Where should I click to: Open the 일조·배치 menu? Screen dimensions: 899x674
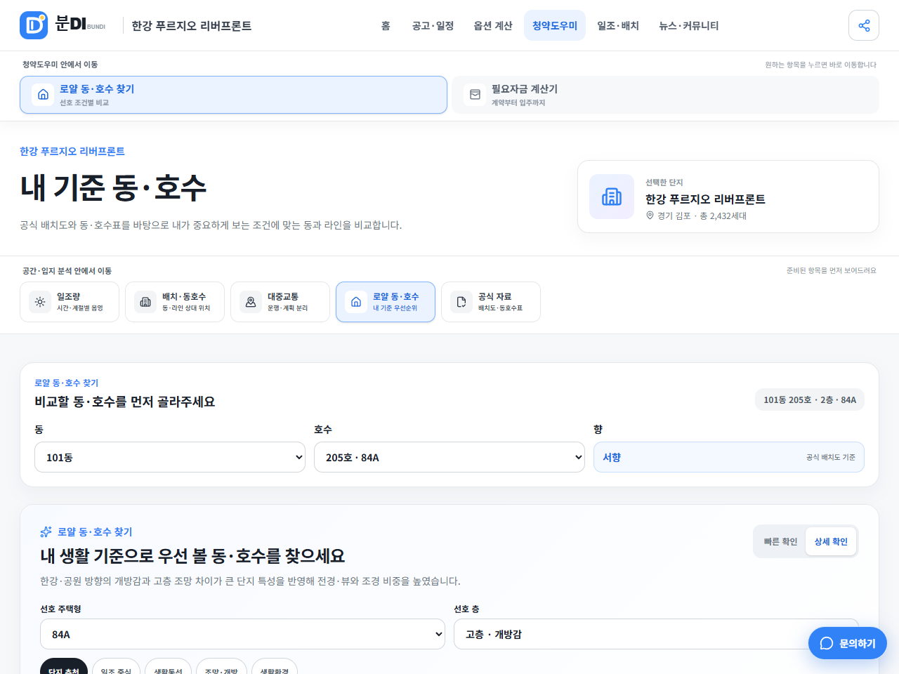tap(618, 25)
